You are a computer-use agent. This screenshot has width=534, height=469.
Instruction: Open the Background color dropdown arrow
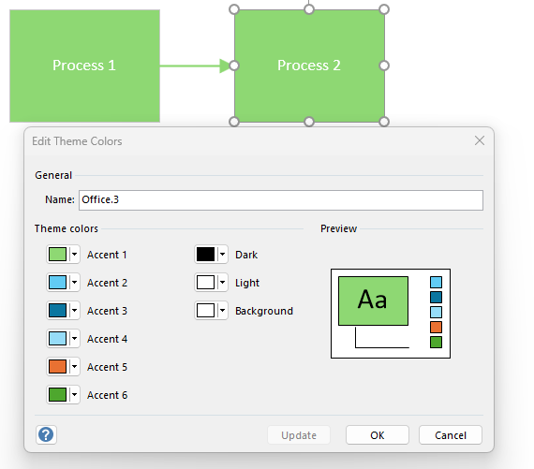[223, 311]
